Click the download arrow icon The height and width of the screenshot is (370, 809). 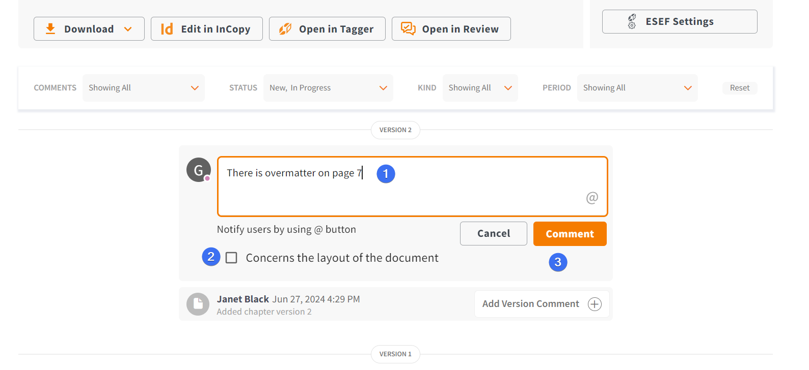(x=50, y=29)
